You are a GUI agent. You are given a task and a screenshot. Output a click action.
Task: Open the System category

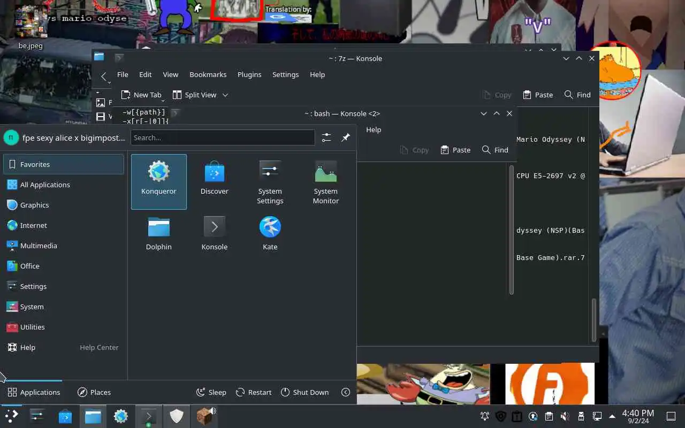[x=64, y=307]
